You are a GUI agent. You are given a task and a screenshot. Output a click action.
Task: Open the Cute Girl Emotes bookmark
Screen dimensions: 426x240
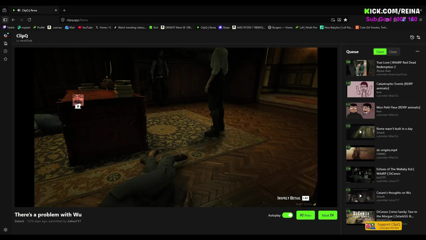tap(372, 27)
